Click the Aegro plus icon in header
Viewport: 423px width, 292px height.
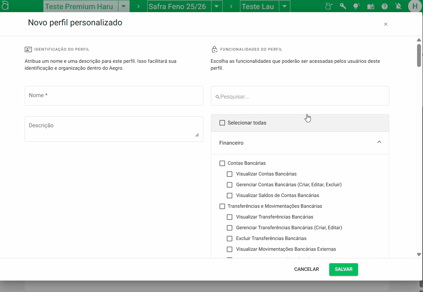click(x=329, y=6)
